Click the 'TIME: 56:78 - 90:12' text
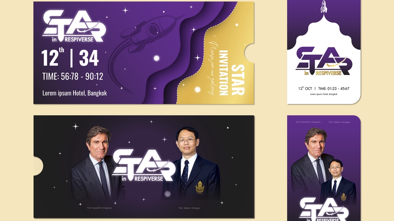The image size is (394, 221). (x=73, y=76)
